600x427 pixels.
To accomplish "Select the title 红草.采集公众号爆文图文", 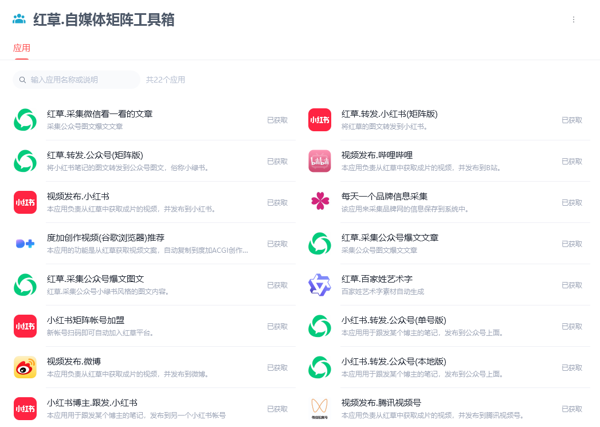I will pyautogui.click(x=95, y=279).
